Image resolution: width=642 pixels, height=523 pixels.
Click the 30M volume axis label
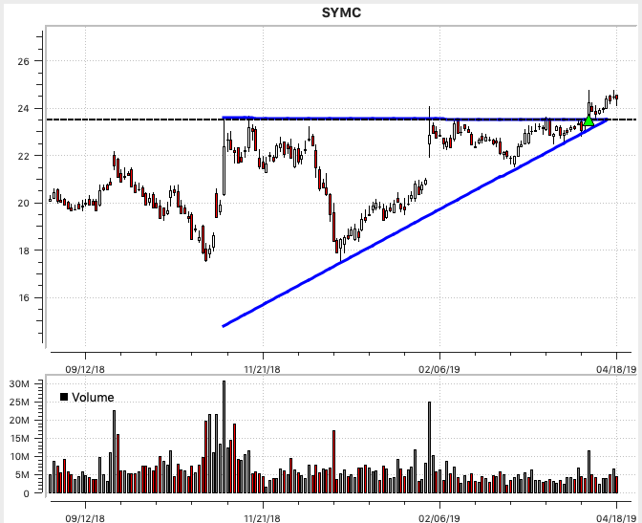coord(20,384)
